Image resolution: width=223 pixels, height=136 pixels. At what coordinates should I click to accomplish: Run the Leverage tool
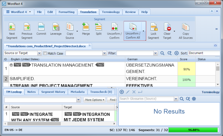(x=56, y=29)
